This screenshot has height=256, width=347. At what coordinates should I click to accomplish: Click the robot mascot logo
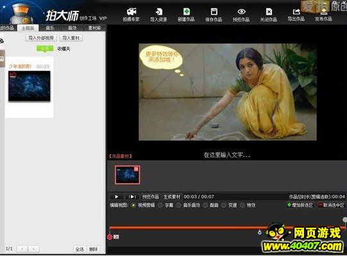(21, 13)
